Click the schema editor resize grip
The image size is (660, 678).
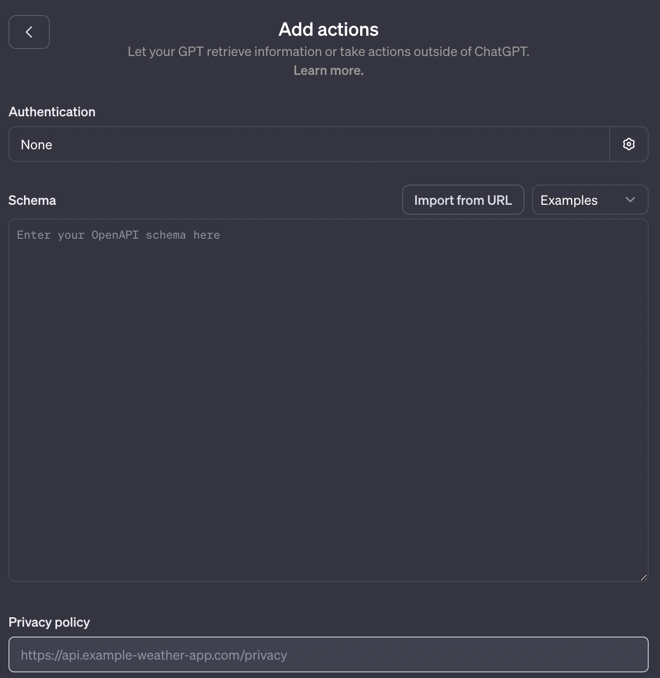[644, 577]
